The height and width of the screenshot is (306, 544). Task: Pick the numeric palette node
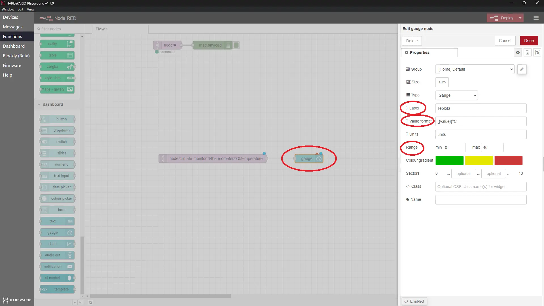58,164
